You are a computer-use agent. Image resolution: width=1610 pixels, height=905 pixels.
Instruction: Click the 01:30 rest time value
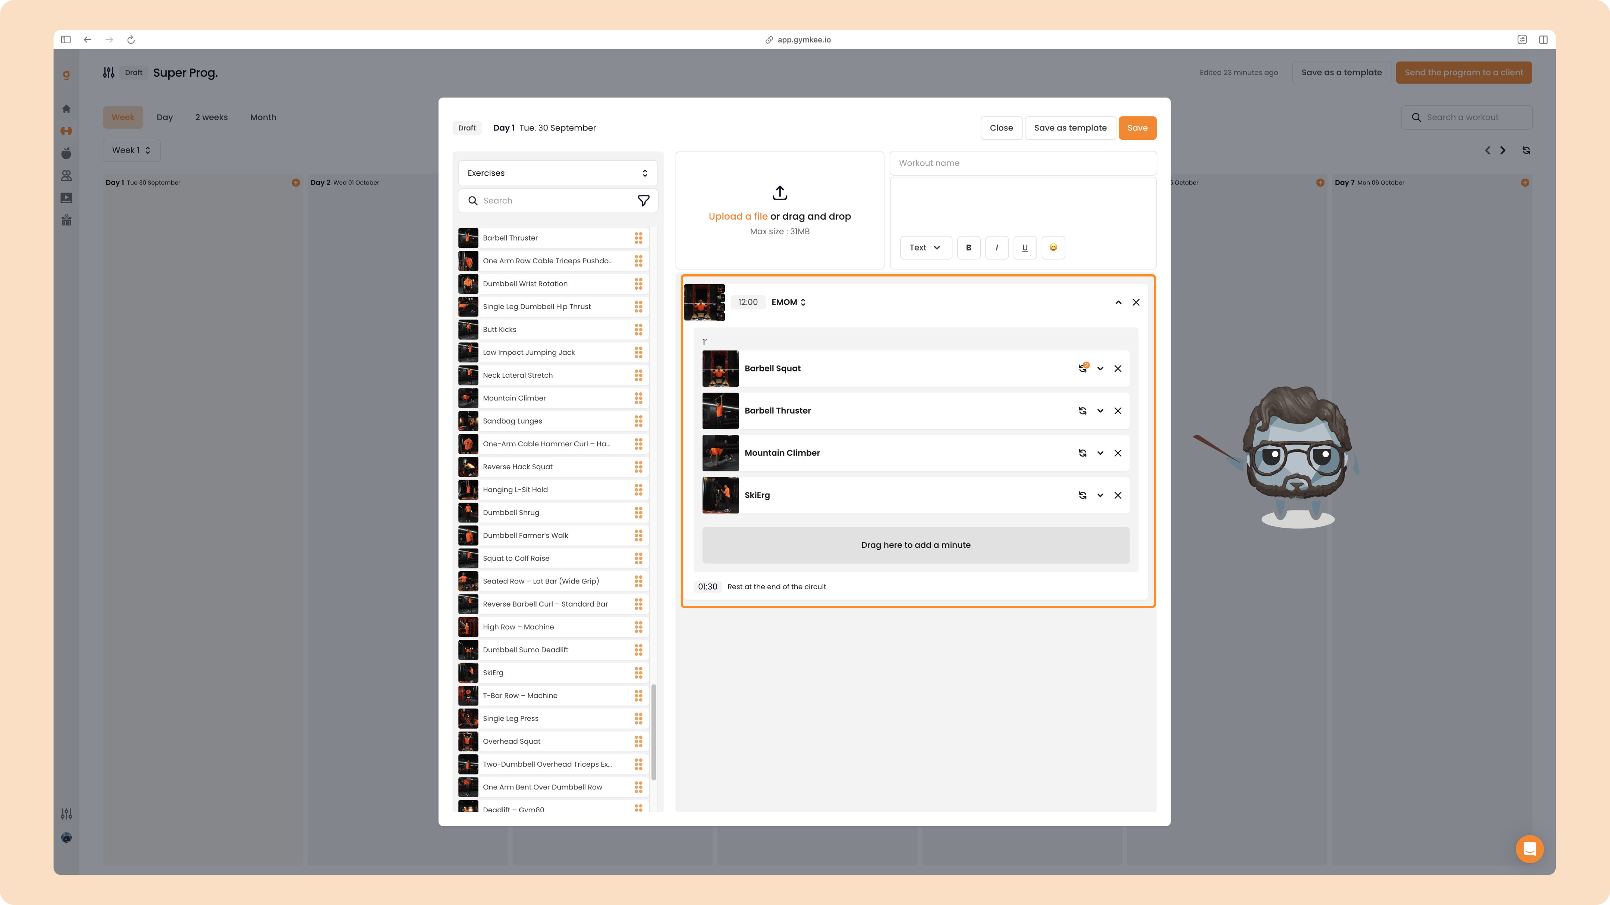707,587
